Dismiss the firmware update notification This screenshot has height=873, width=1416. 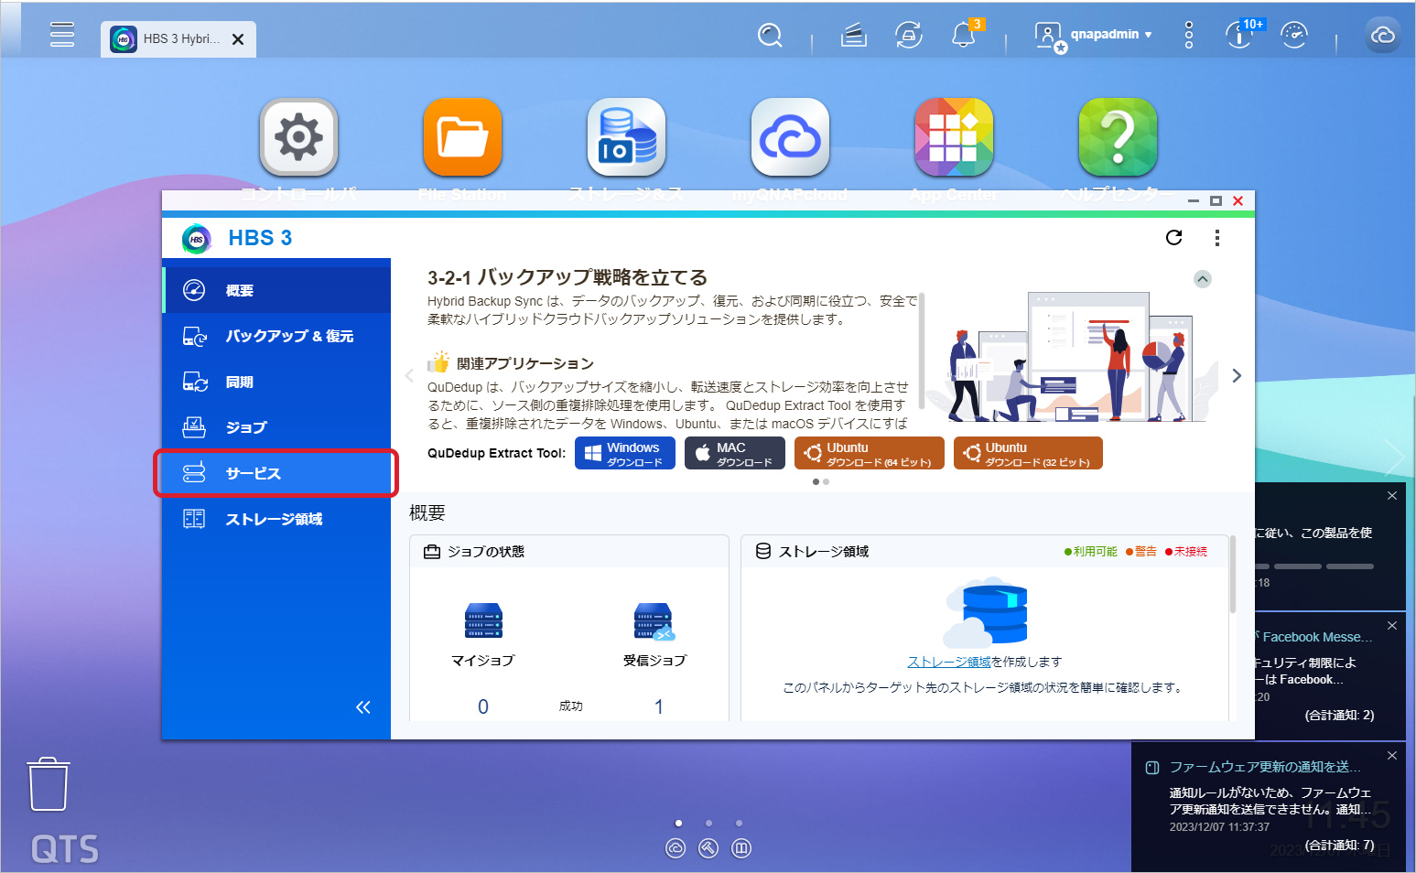(1392, 755)
